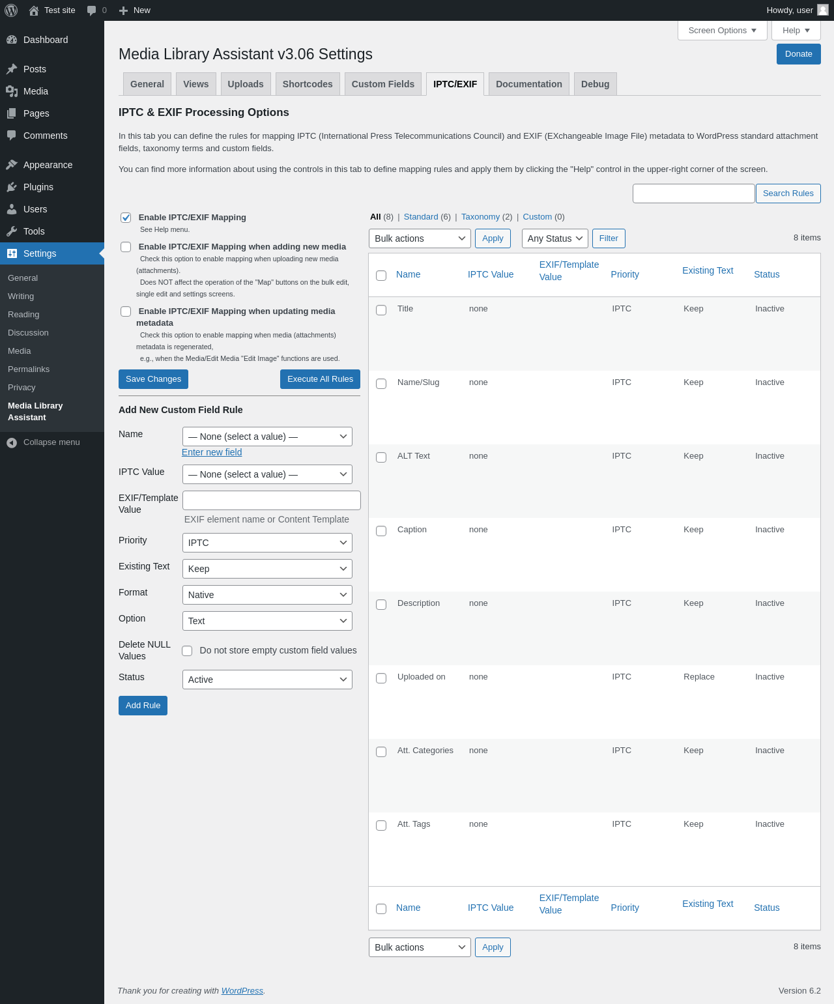834x1004 pixels.
Task: Focus the Search Rules text box
Action: [694, 194]
